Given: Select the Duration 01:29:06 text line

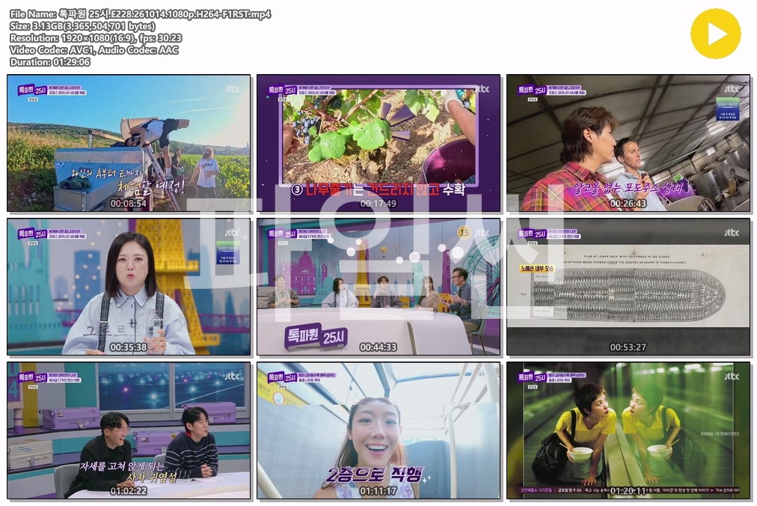Looking at the screenshot, I should click(x=49, y=62).
